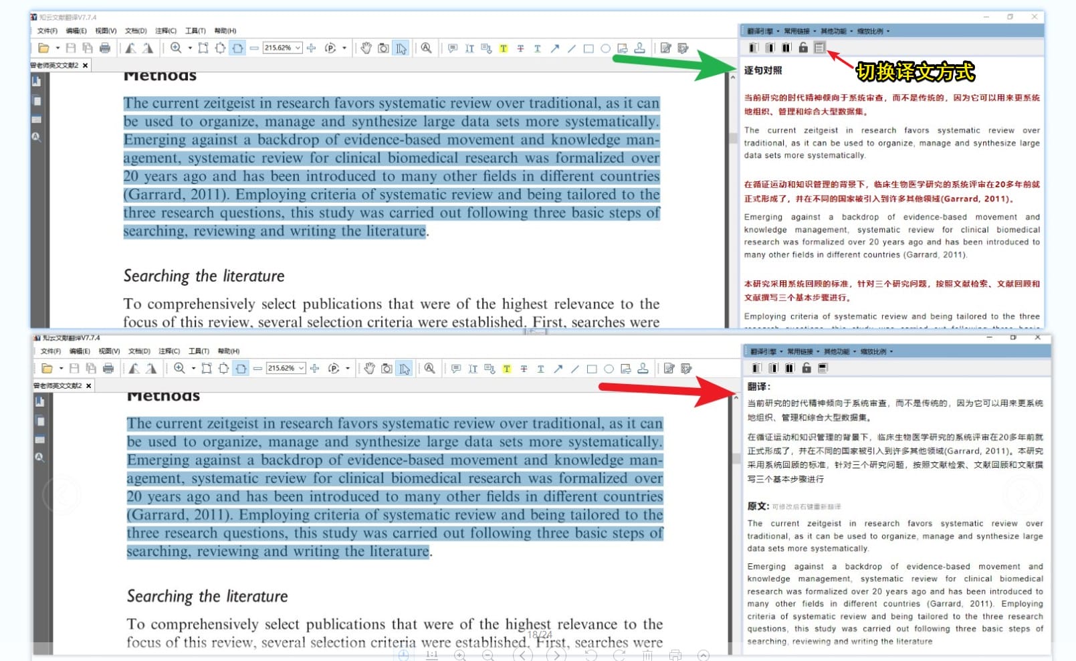Select the hand pan tool in top window
The width and height of the screenshot is (1076, 661).
366,48
